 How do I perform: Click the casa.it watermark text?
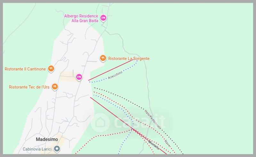click(x=138, y=122)
